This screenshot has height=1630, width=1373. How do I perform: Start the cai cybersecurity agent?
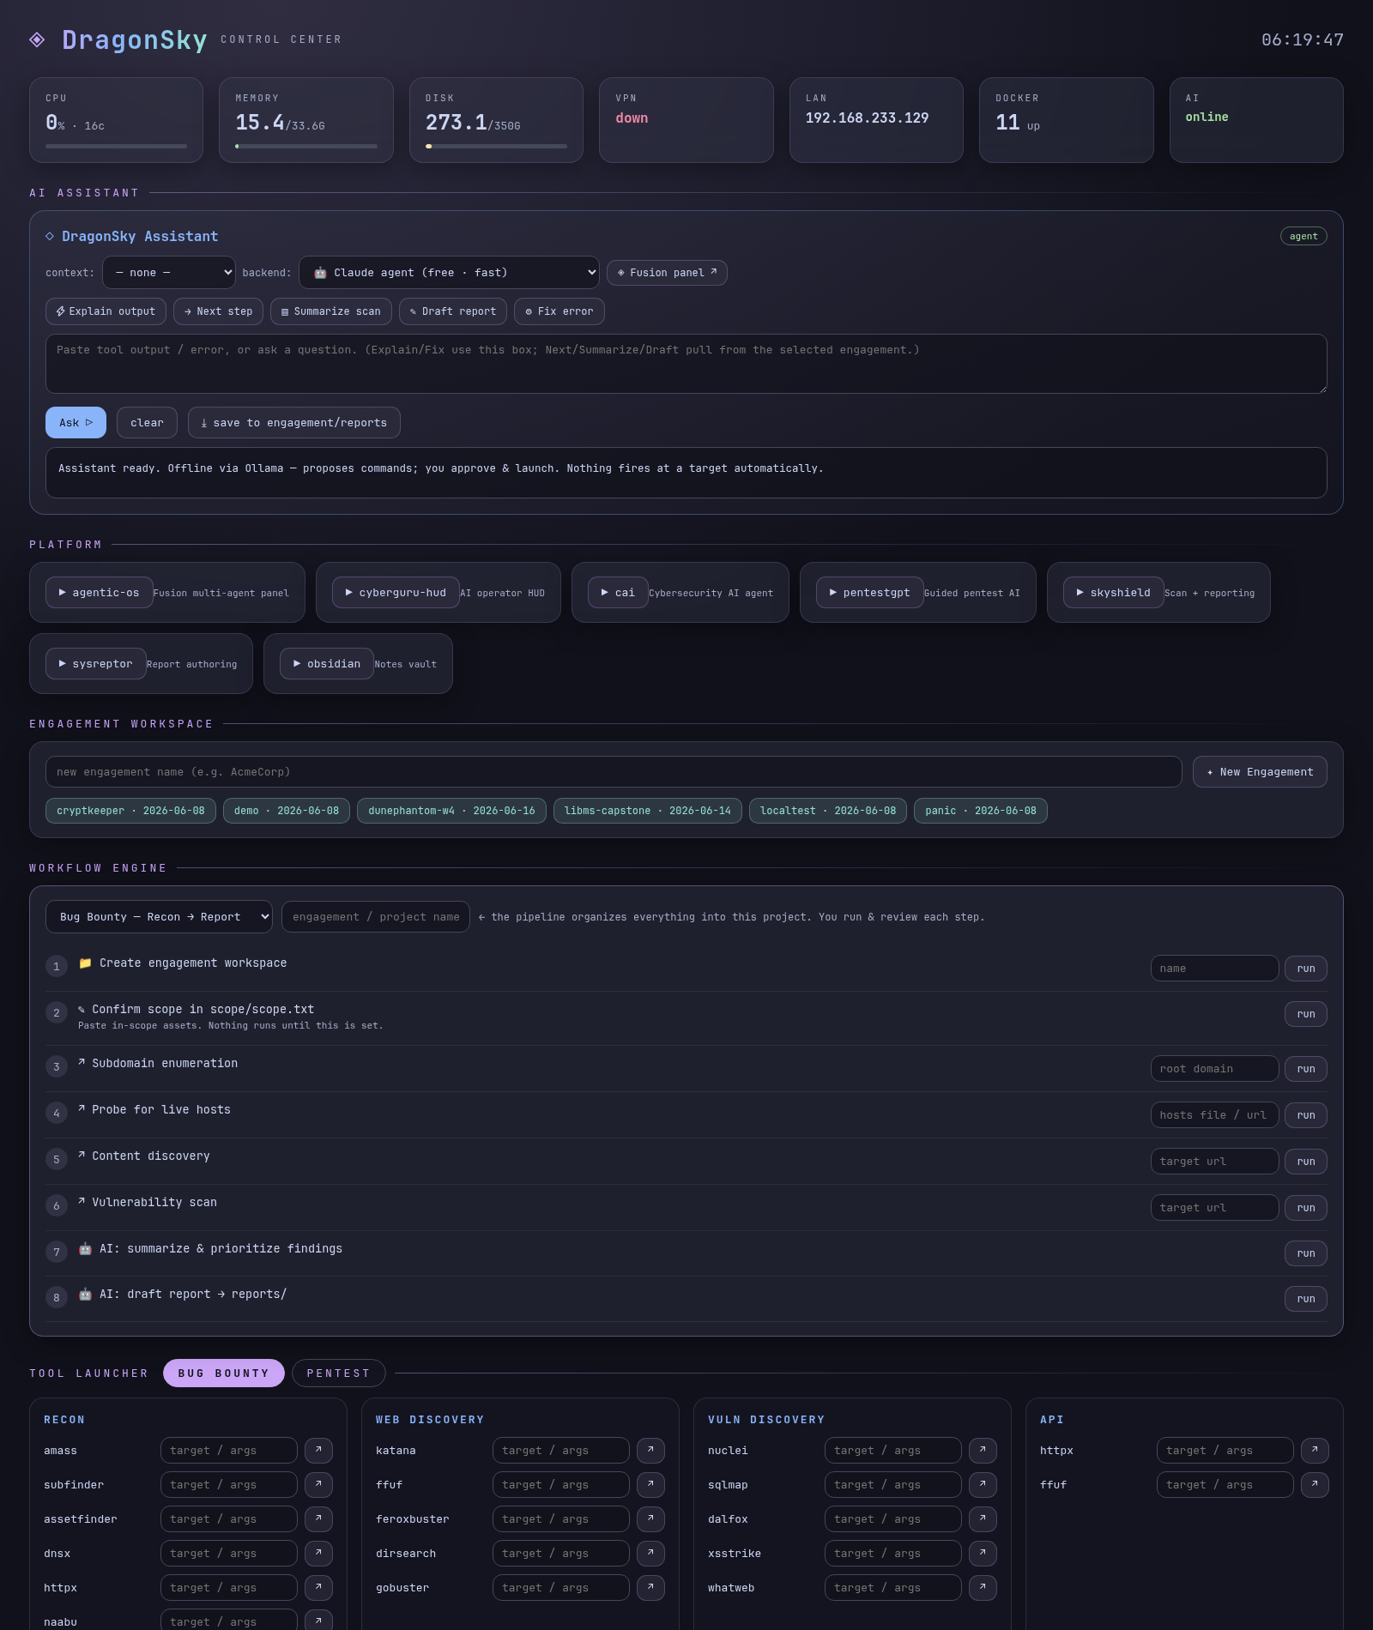tap(618, 592)
